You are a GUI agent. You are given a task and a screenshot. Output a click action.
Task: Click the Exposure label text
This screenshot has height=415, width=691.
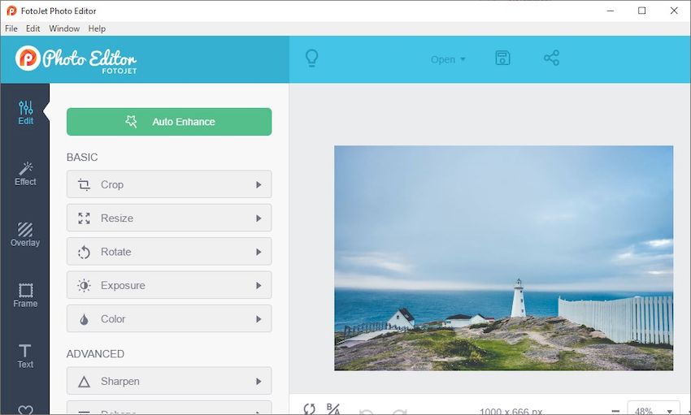coord(123,286)
